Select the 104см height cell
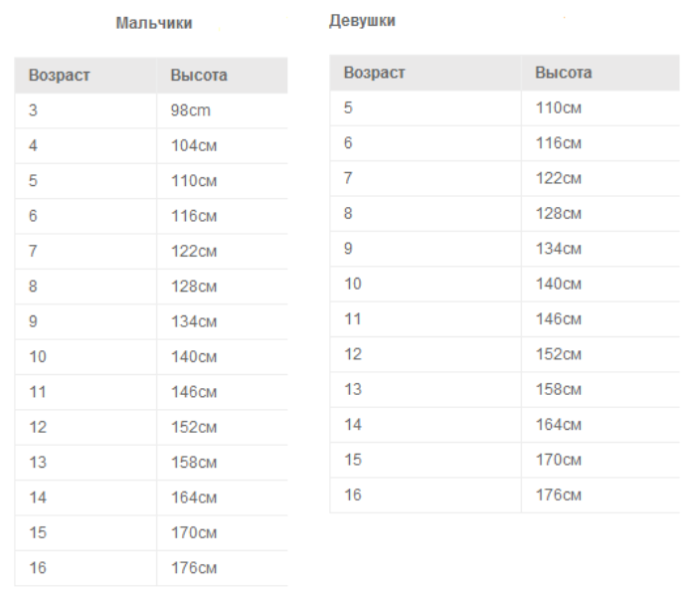 click(194, 146)
